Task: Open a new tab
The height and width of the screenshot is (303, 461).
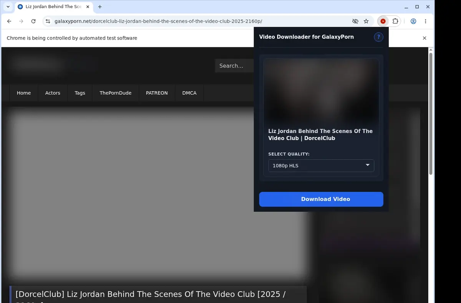Action: 100,7
